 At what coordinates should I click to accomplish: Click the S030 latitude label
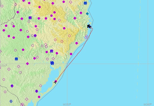pyautogui.click(x=3, y=66)
